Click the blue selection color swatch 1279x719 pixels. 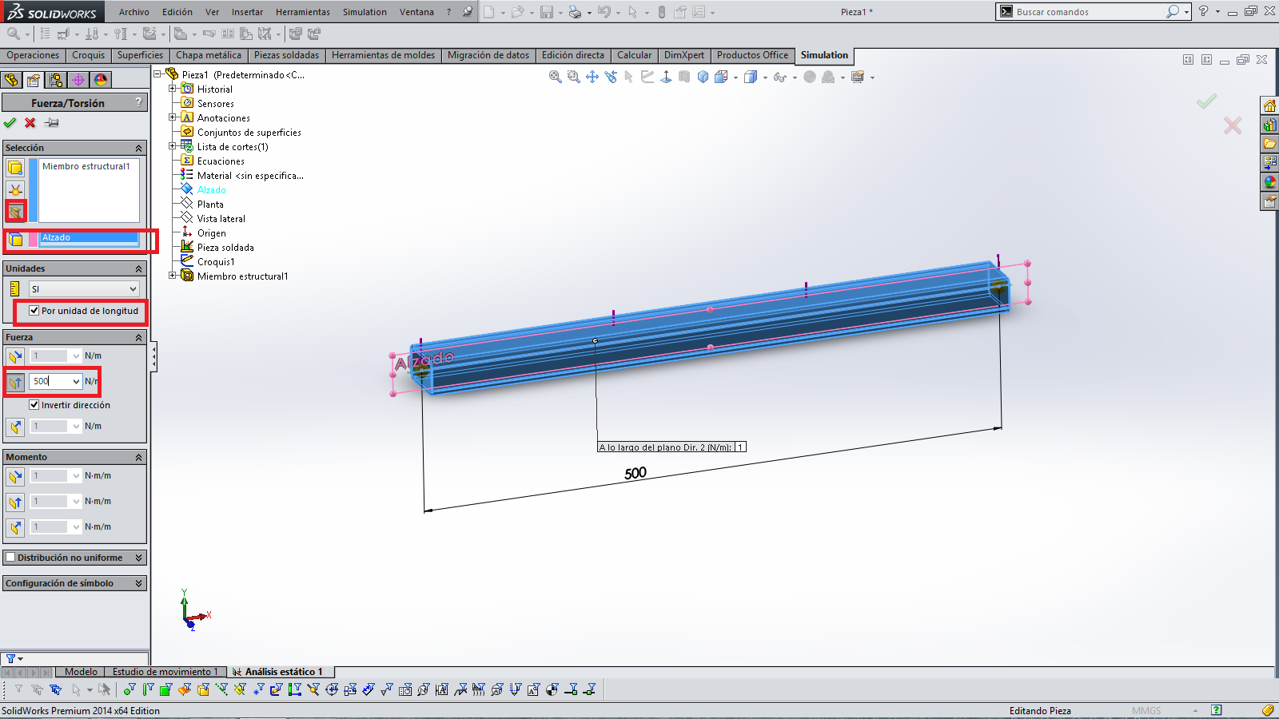pyautogui.click(x=33, y=190)
